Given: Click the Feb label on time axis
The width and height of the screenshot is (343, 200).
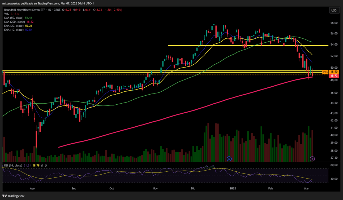Looking at the screenshot, I should click(271, 189).
